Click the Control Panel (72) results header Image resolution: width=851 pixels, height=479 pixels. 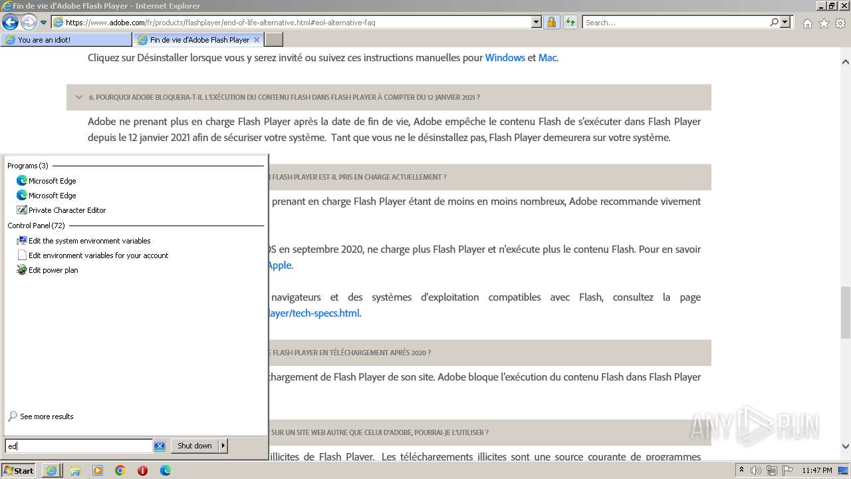[36, 226]
